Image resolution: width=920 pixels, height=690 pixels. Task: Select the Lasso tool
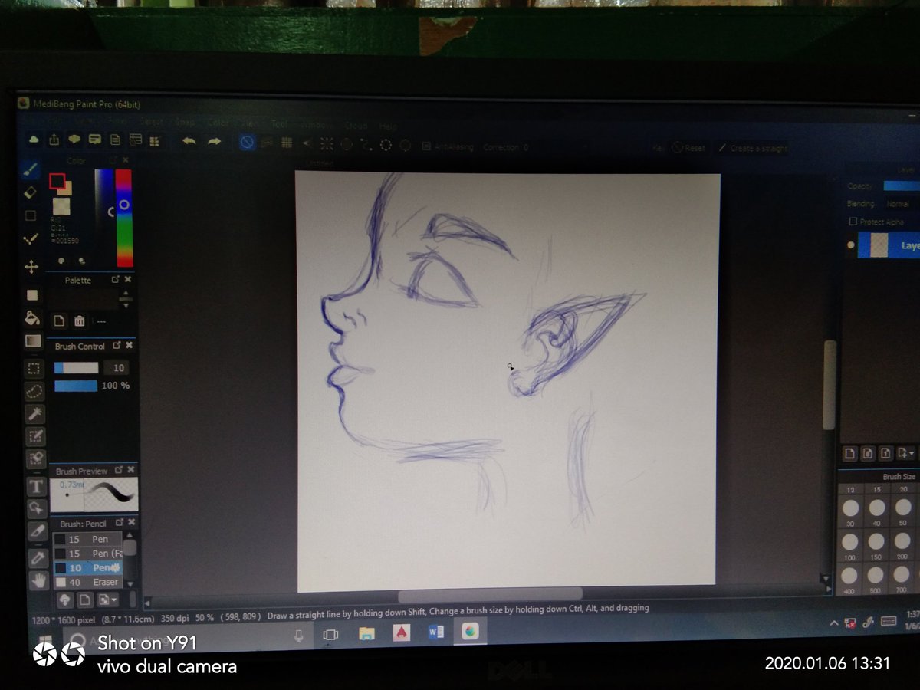(34, 391)
